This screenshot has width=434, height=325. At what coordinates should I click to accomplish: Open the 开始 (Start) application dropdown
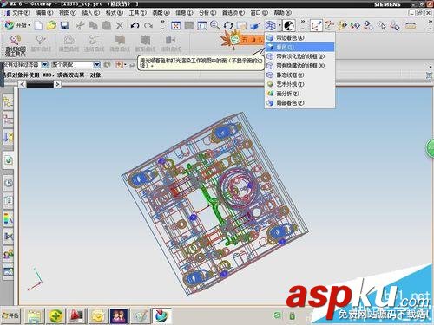17,25
